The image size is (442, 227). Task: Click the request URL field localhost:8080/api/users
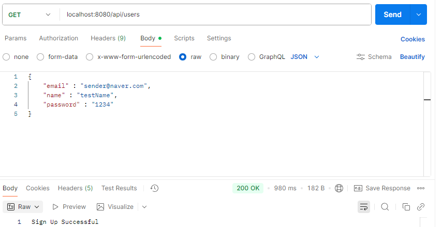[216, 14]
